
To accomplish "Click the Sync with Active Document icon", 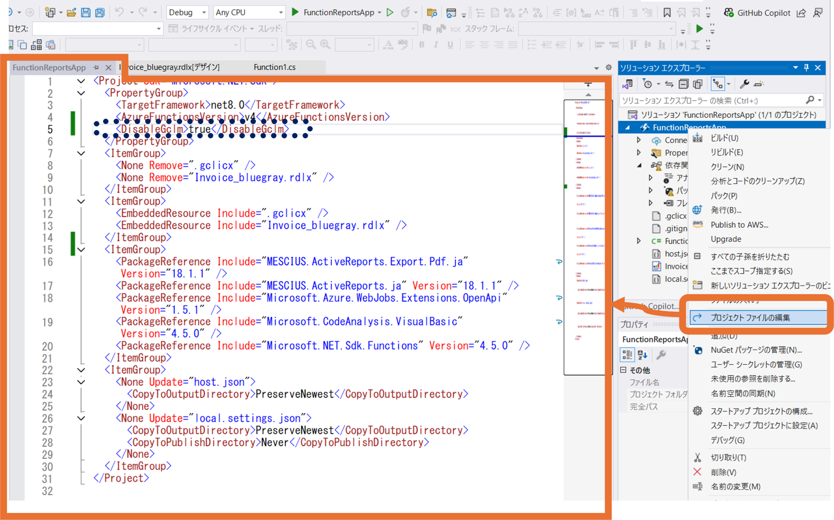I will (669, 84).
